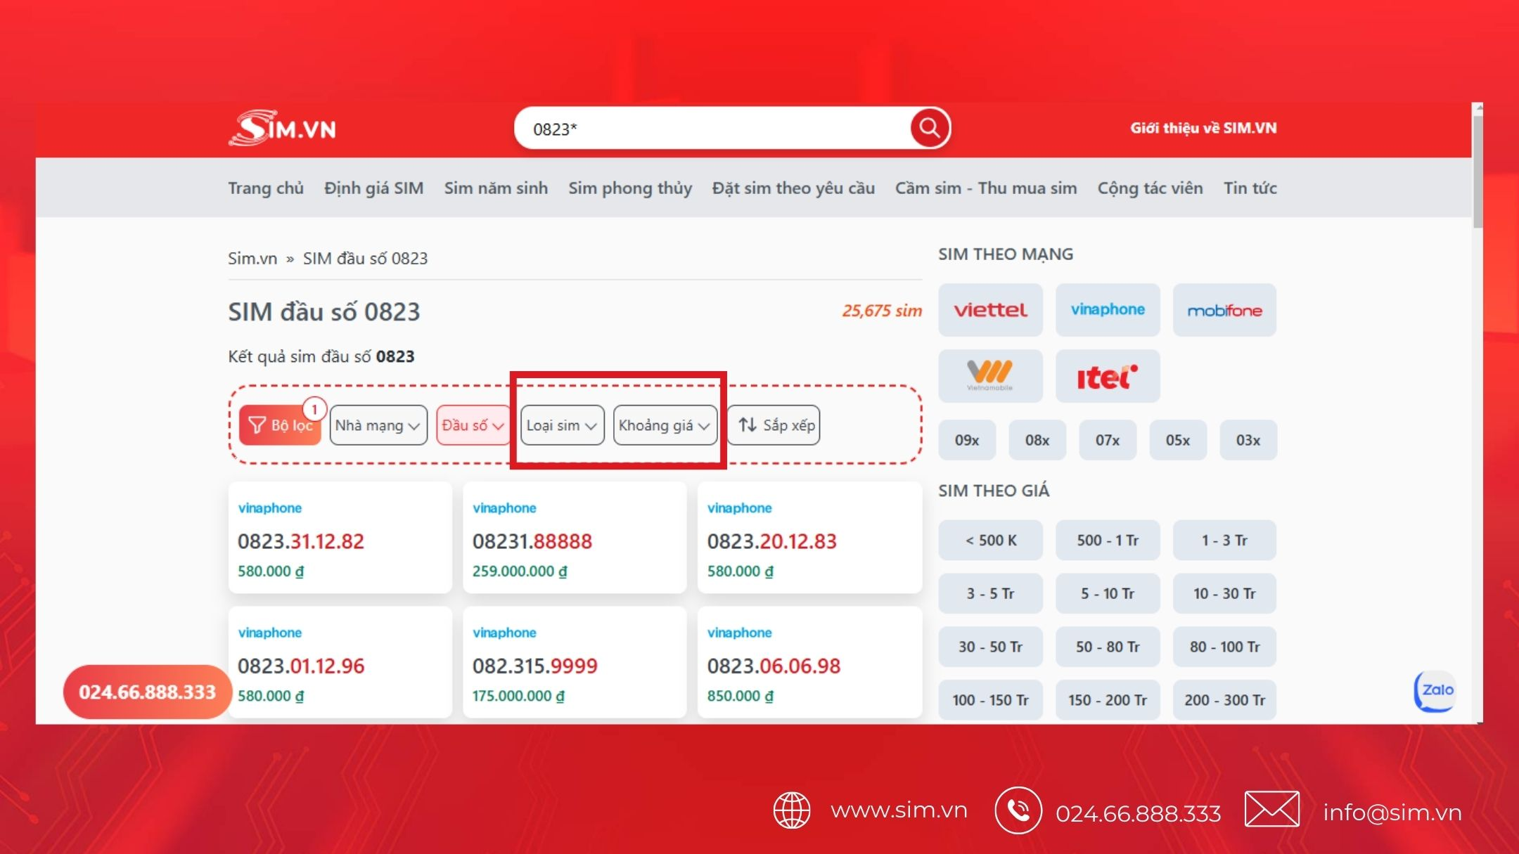This screenshot has width=1519, height=854.
Task: Click the 024.66.888.333 floating hotline button
Action: coord(147,692)
